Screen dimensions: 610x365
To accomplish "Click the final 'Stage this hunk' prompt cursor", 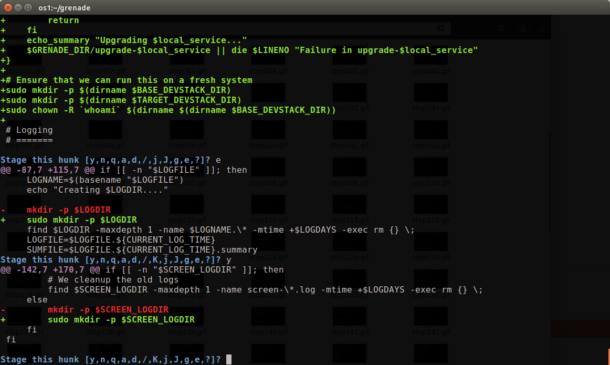I will click(229, 360).
